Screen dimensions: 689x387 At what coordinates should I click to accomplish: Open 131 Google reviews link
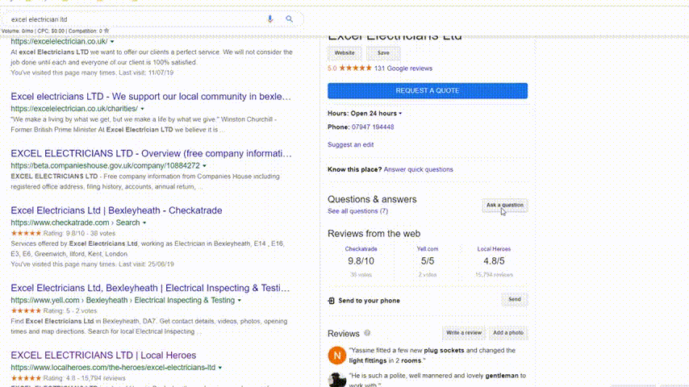pos(403,68)
